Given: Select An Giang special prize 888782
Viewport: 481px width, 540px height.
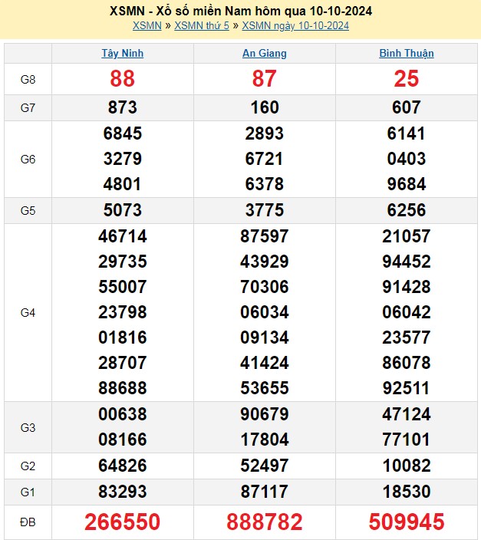Looking at the screenshot, I should tap(264, 522).
